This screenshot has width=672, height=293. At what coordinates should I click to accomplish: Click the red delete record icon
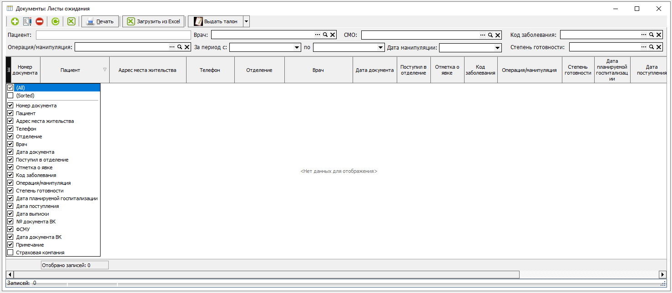(x=40, y=21)
